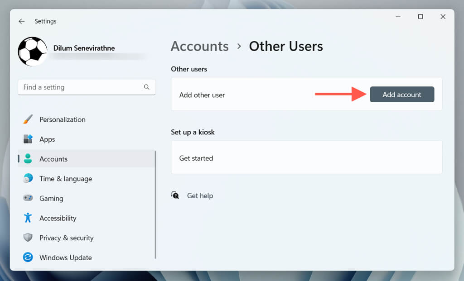The image size is (464, 281).
Task: Open the Get help link
Action: [200, 195]
